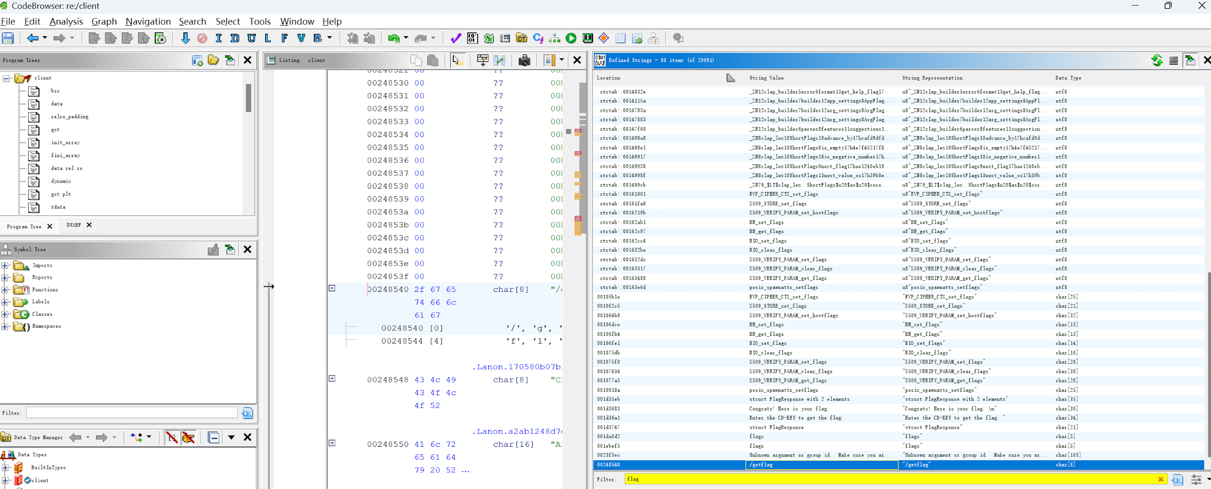Save the program using the disk icon
Screen dimensions: 1211x489
click(8, 38)
